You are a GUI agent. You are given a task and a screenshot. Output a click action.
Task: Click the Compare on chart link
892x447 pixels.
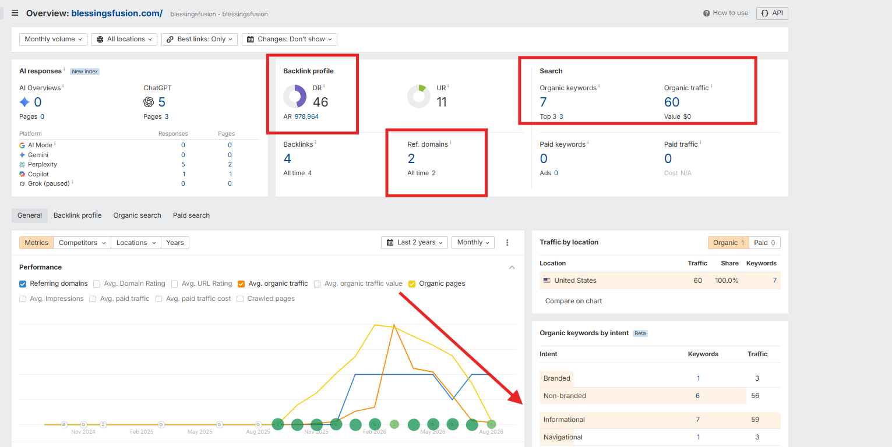tap(573, 301)
